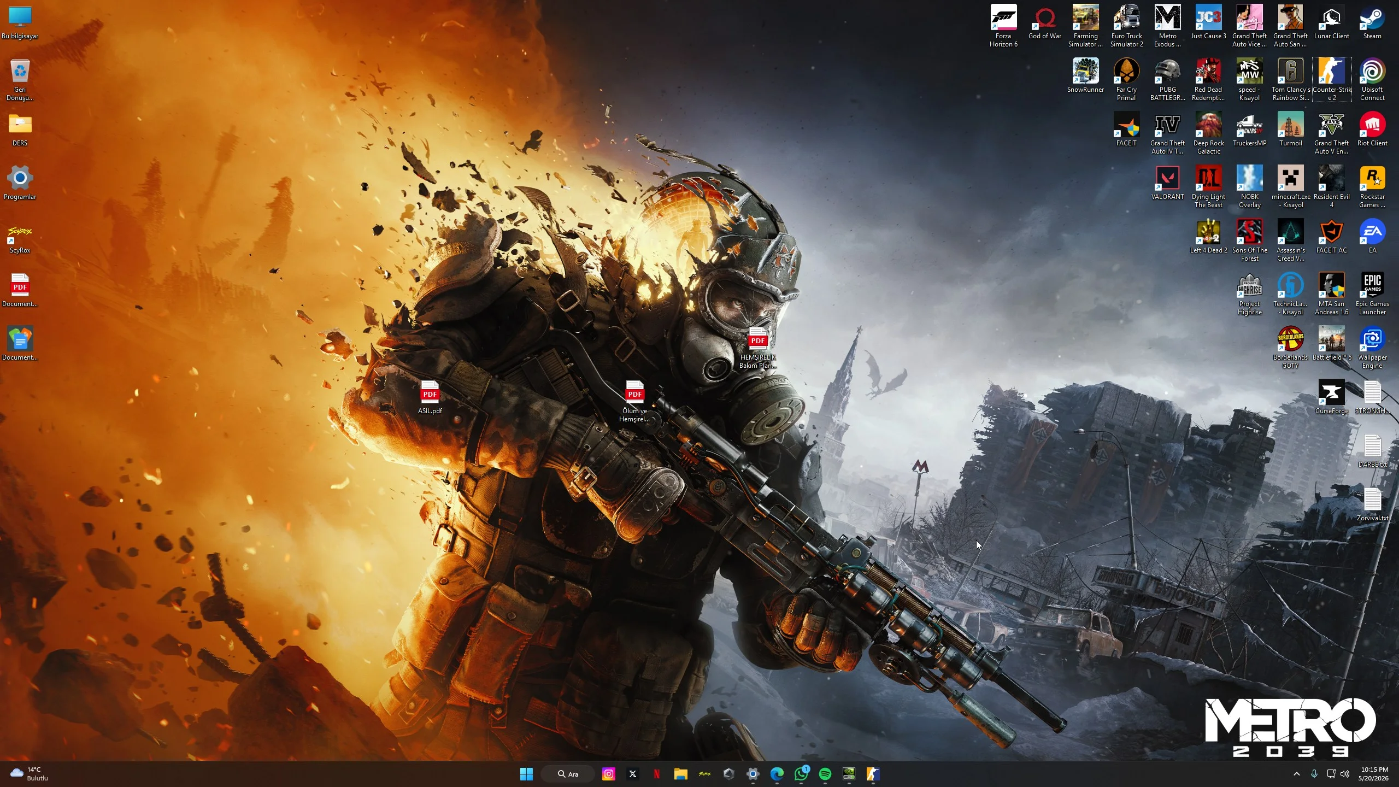The height and width of the screenshot is (787, 1399).
Task: Select the DERS folder
Action: [x=20, y=129]
